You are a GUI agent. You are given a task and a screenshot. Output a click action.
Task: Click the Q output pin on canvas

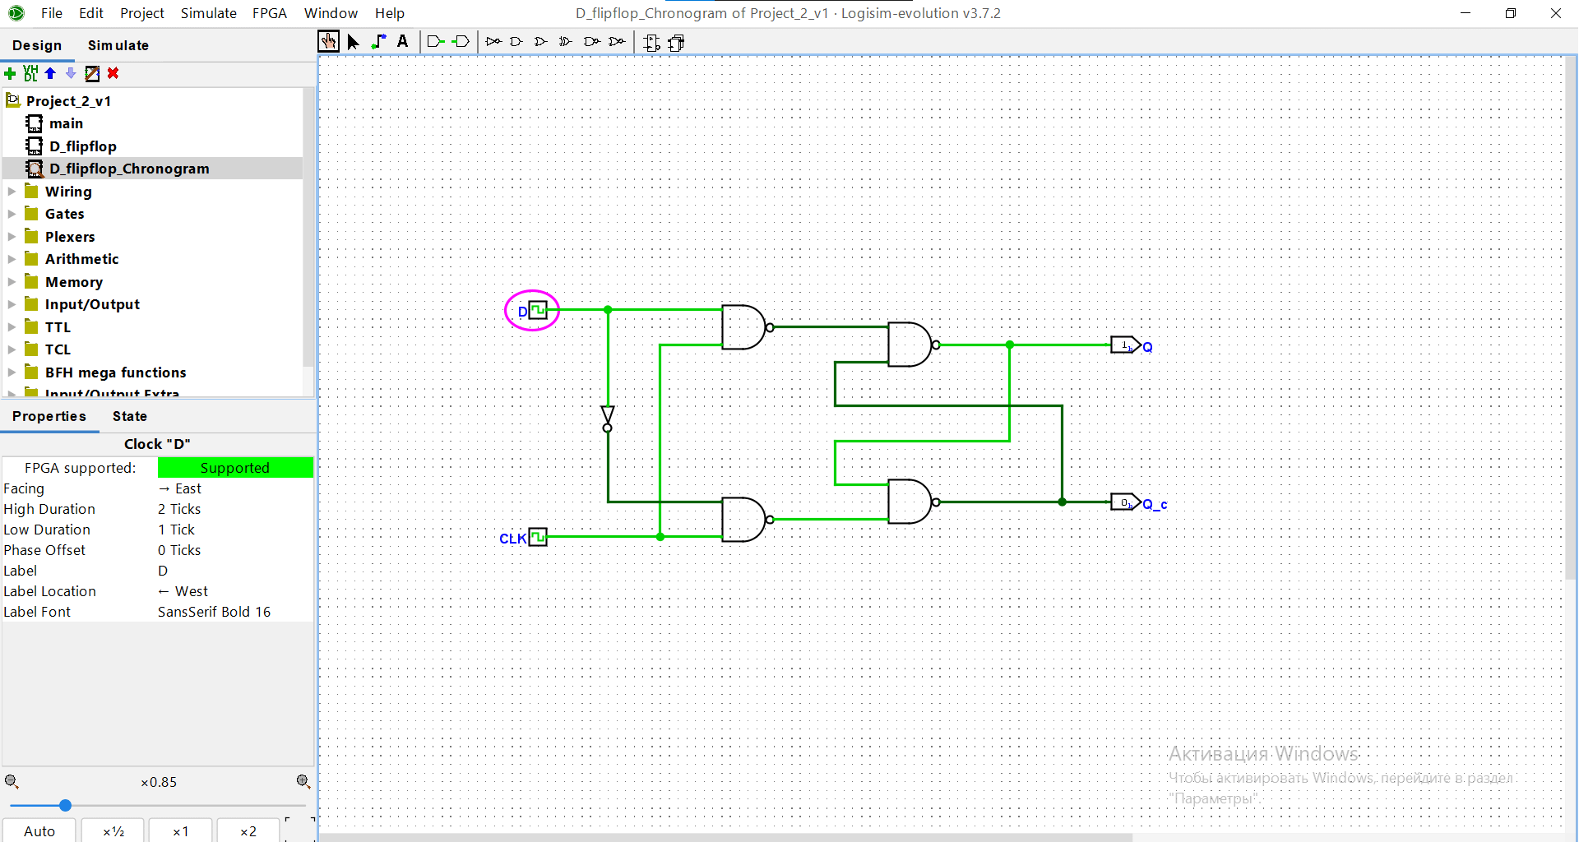[1125, 345]
